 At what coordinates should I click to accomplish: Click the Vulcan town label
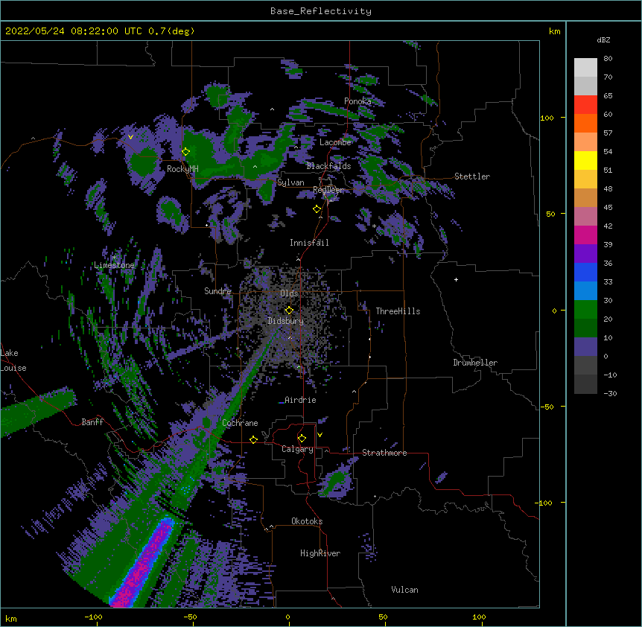coord(404,590)
